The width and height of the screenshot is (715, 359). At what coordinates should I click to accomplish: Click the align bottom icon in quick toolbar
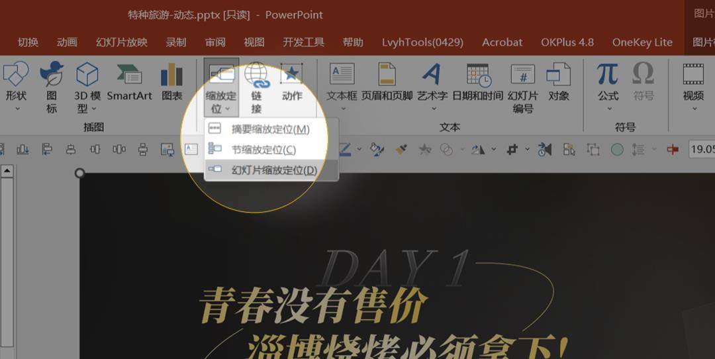tap(23, 149)
